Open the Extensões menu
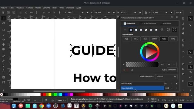194x109 pixels. (x=70, y=8)
